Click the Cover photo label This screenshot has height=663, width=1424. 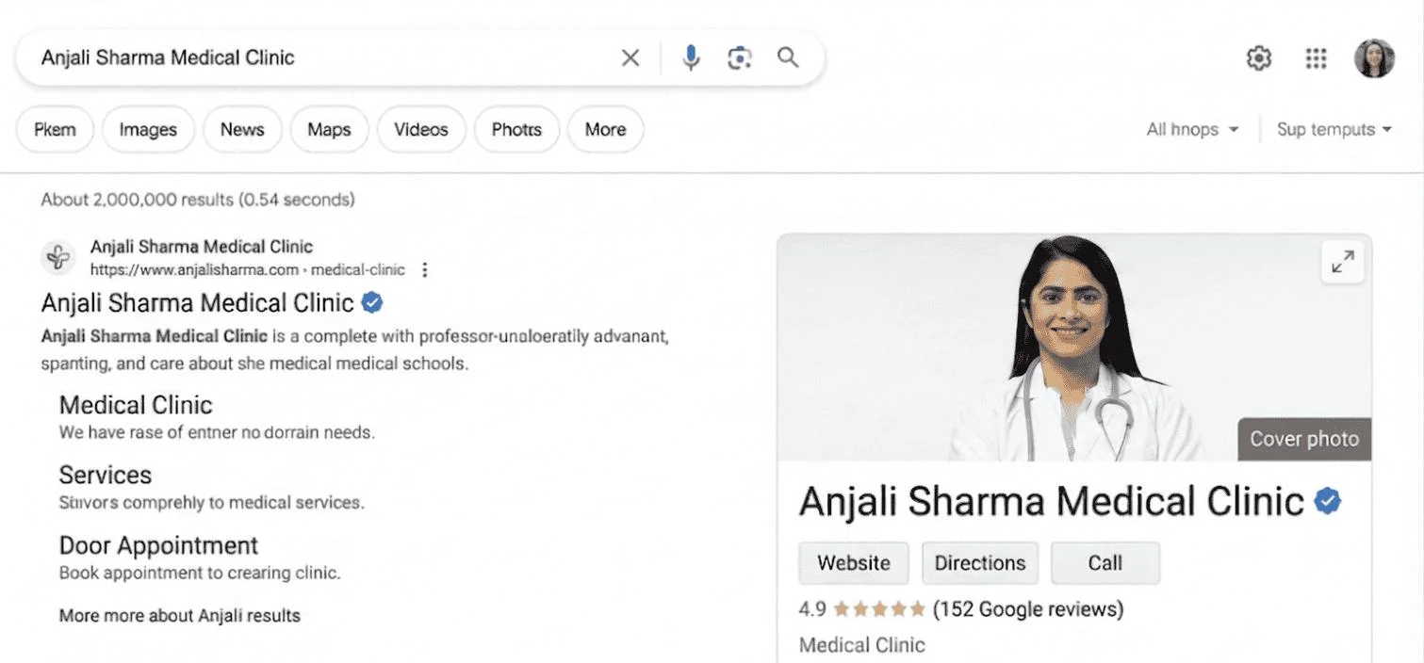point(1304,439)
